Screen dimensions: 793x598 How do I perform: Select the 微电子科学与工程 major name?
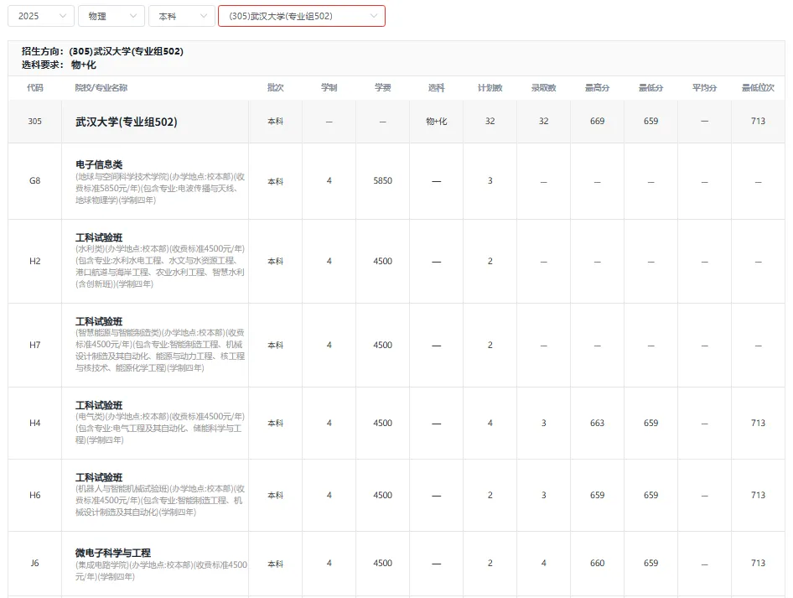(113, 553)
